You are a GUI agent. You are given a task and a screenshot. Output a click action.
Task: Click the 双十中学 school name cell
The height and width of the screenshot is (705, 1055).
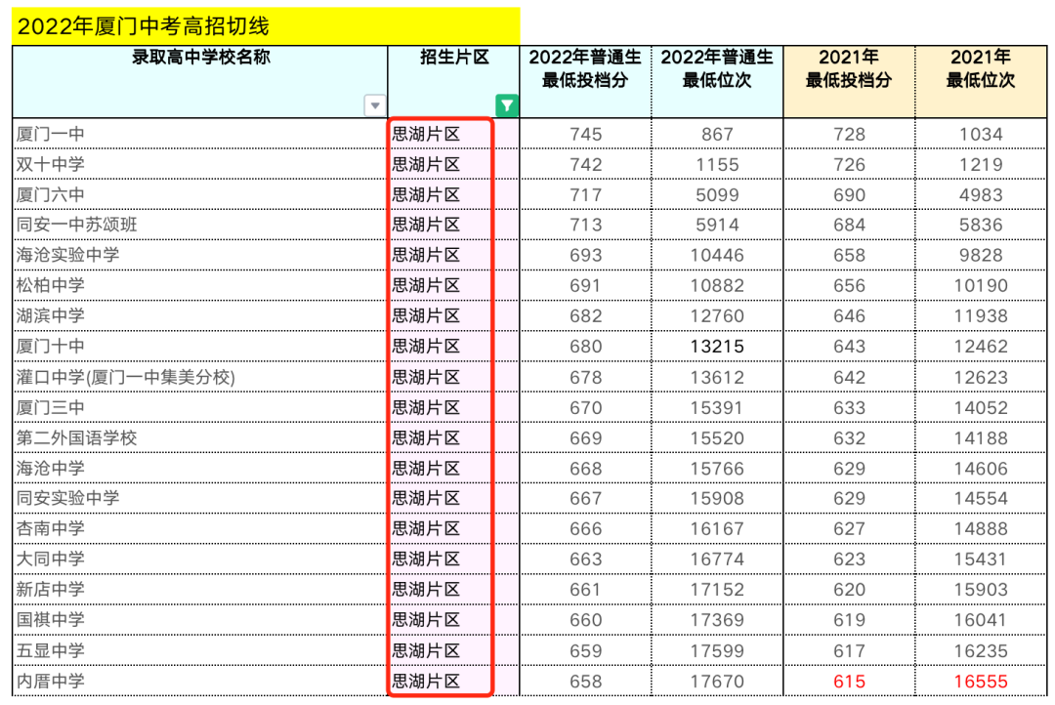pos(200,164)
